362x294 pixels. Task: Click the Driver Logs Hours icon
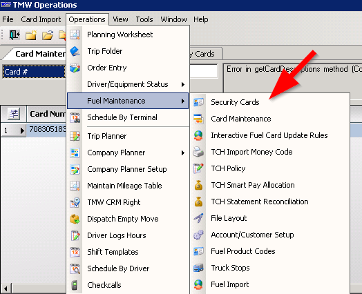(x=75, y=235)
